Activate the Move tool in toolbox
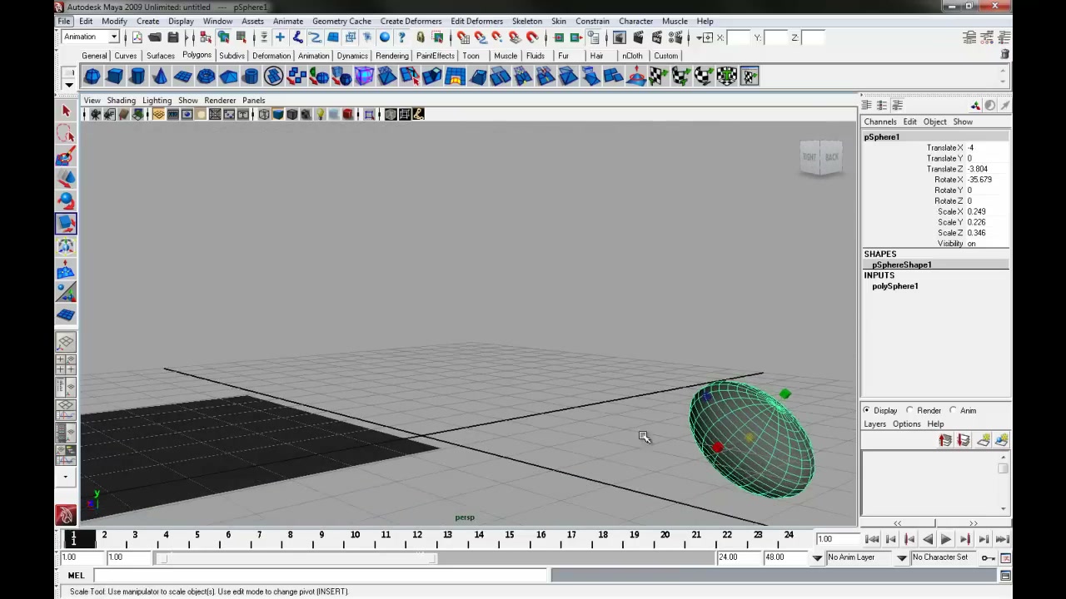 pyautogui.click(x=66, y=179)
